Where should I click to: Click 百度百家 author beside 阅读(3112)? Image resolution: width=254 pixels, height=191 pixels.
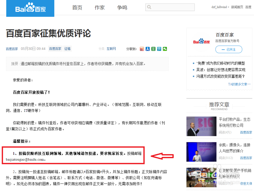(x=246, y=158)
